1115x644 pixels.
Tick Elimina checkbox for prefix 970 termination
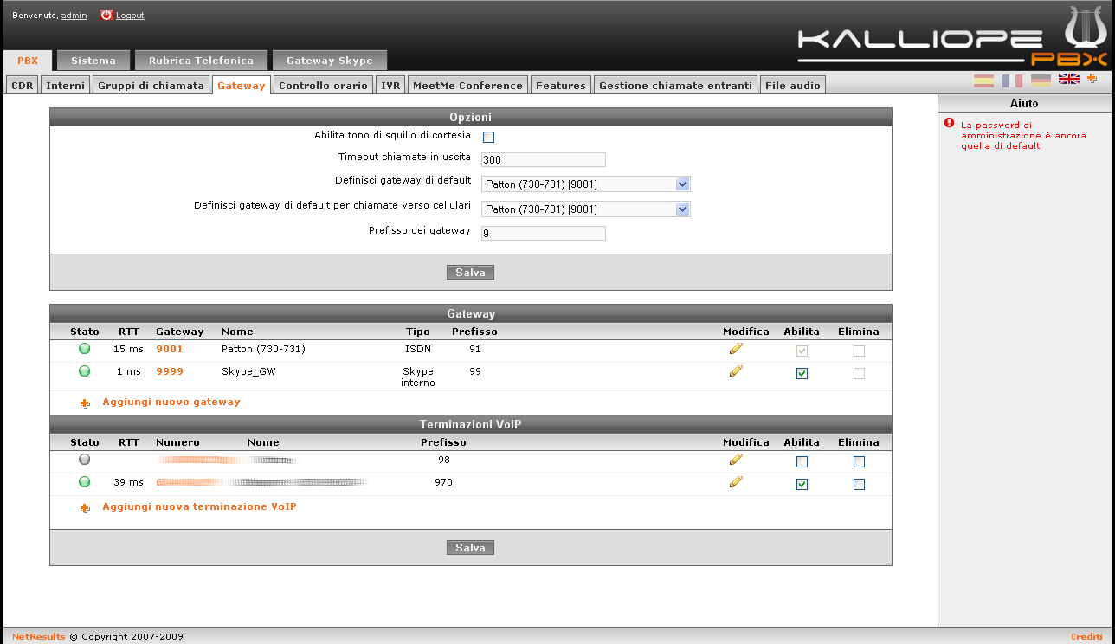click(858, 484)
